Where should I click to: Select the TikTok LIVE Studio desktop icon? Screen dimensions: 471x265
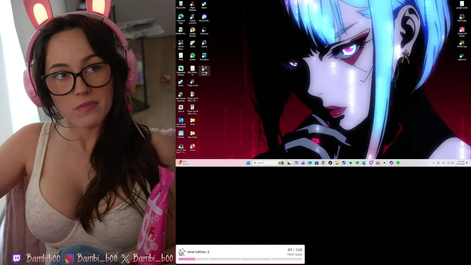click(462, 32)
